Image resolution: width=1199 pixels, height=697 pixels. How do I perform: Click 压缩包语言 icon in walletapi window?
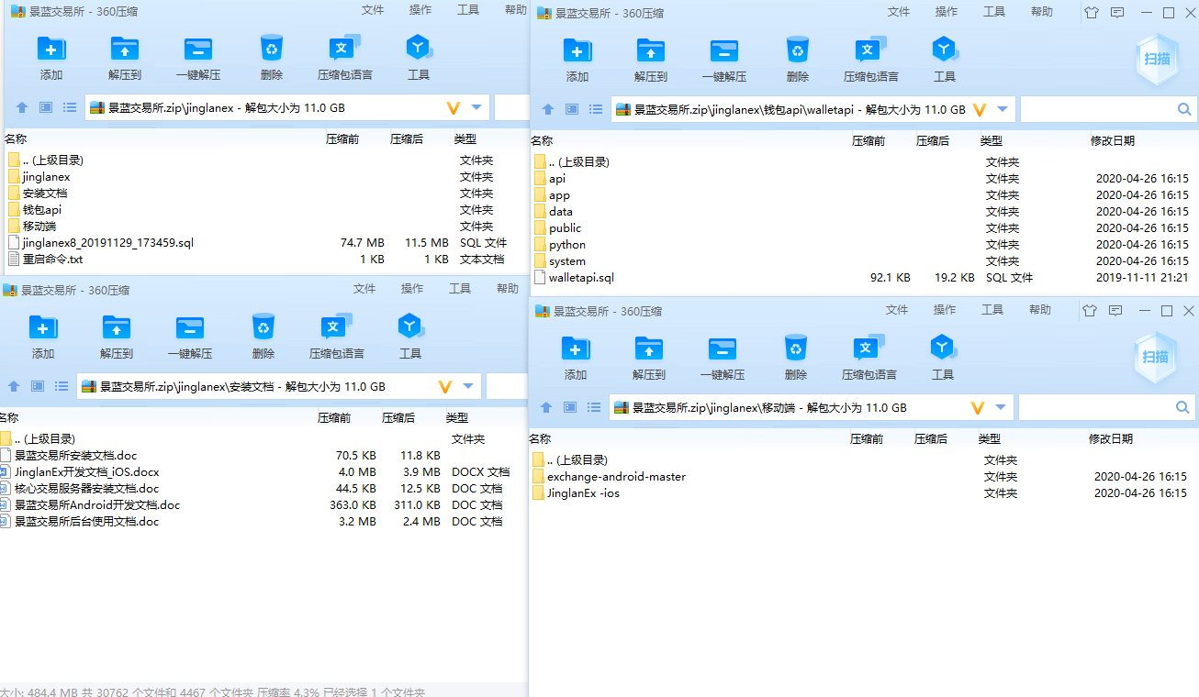click(870, 50)
